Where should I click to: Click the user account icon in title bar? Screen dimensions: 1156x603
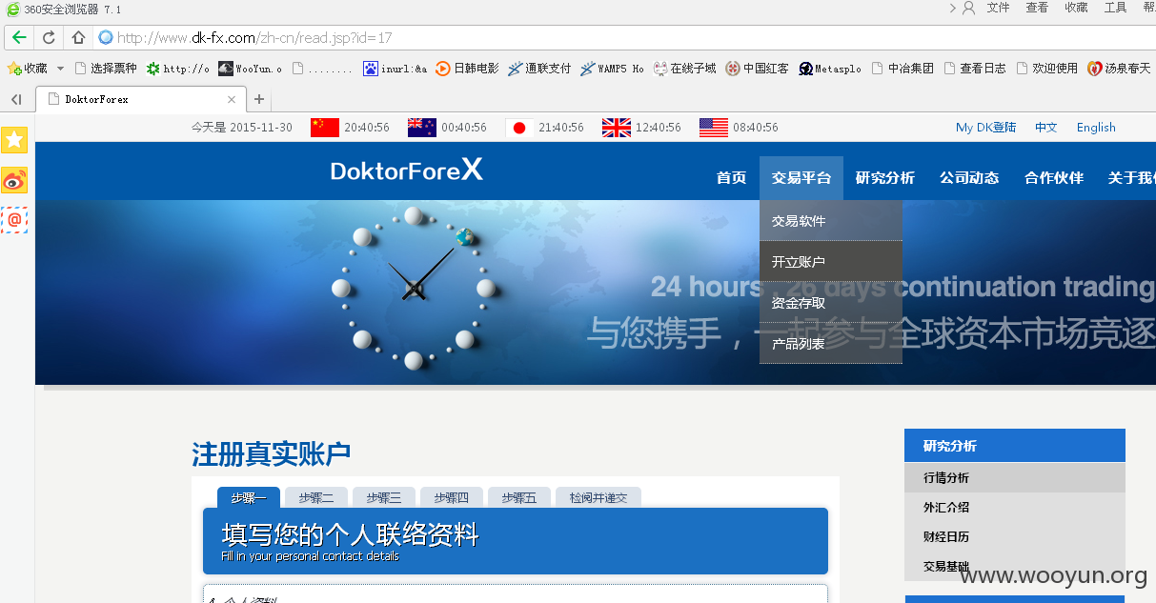968,8
